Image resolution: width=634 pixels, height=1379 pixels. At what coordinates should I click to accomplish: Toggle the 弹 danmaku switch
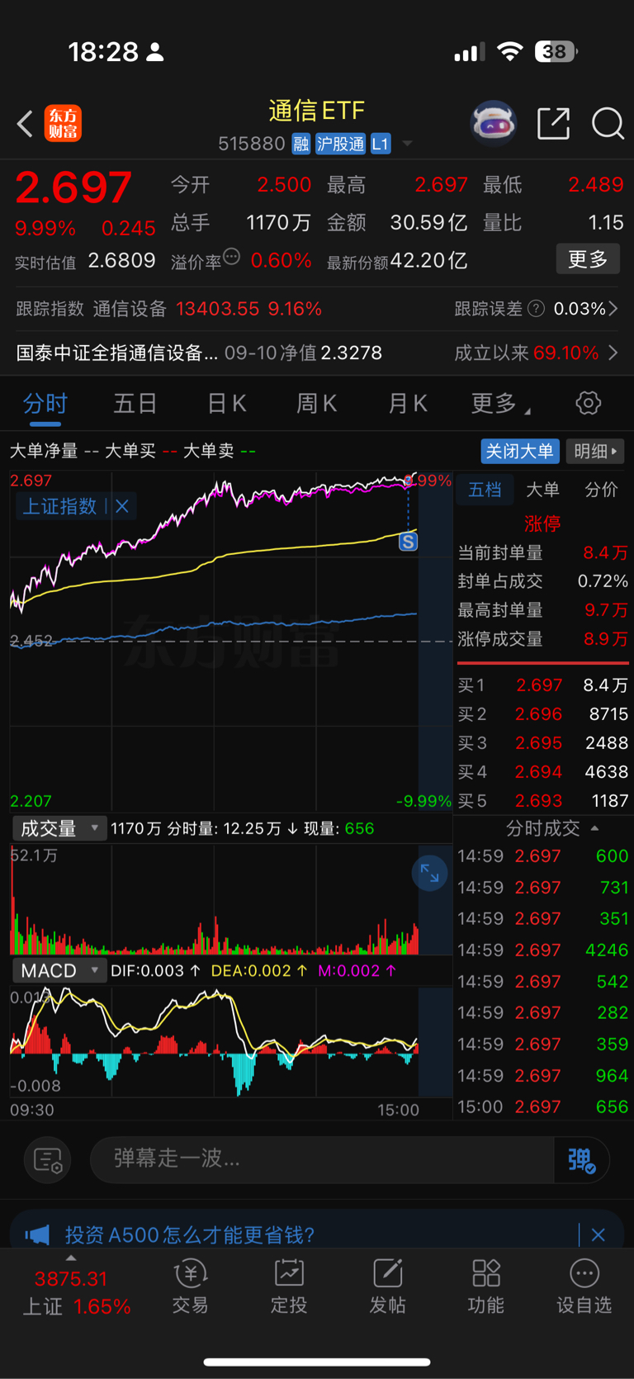582,1159
